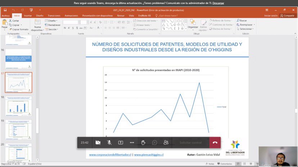298x167 pixels.
Task: Switch to normal view in status bar
Action: pos(238,164)
